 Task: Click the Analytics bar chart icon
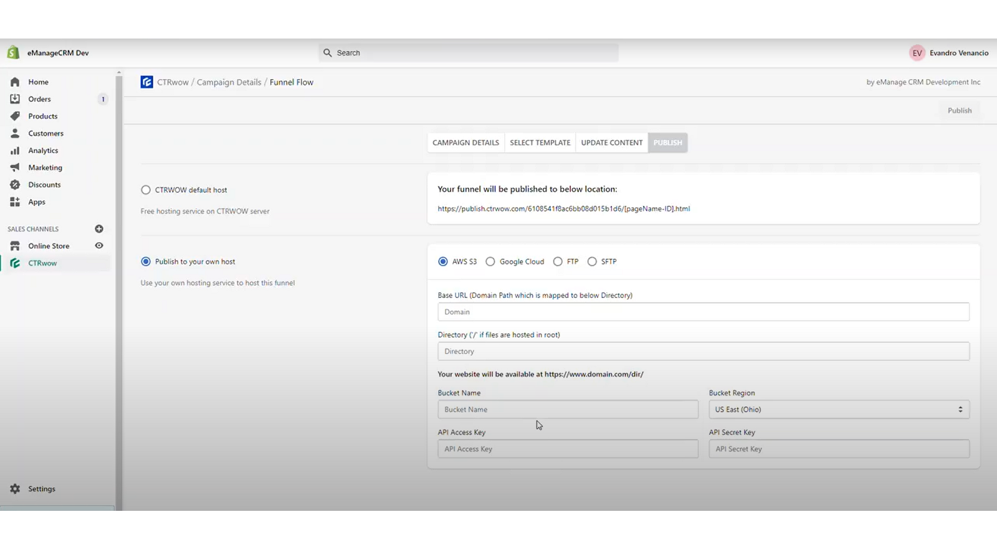[15, 151]
